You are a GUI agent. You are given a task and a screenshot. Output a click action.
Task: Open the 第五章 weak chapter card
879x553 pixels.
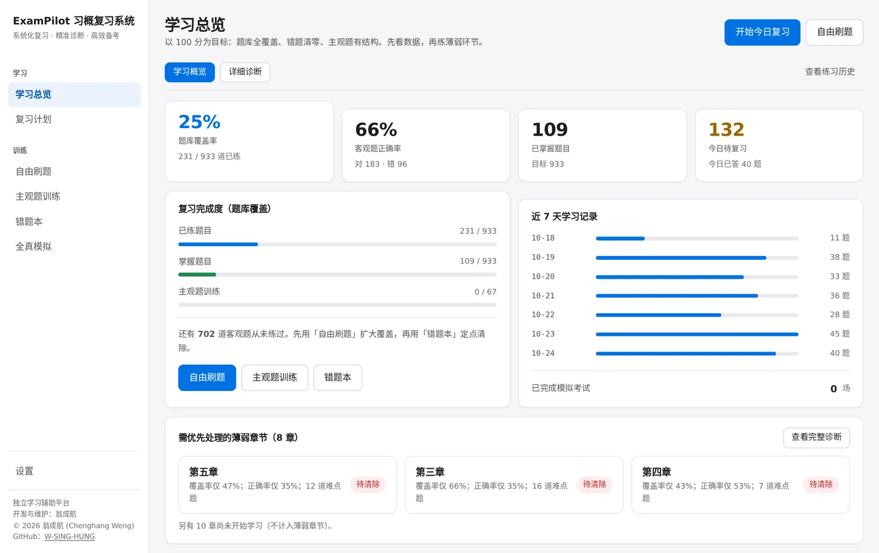288,485
